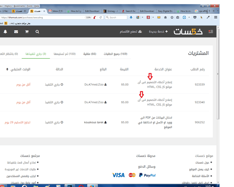The image size is (234, 187).
Task: Click the blue circular extension icon
Action: point(184,18)
